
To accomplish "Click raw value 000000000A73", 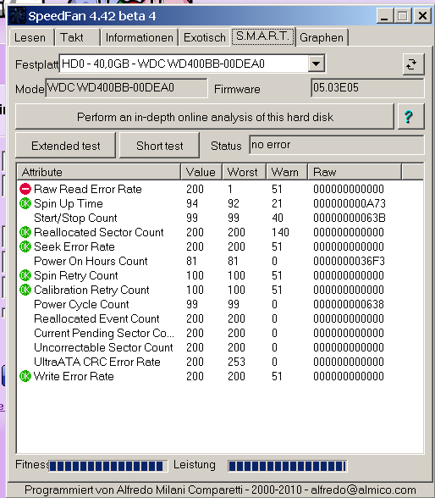I will [349, 203].
